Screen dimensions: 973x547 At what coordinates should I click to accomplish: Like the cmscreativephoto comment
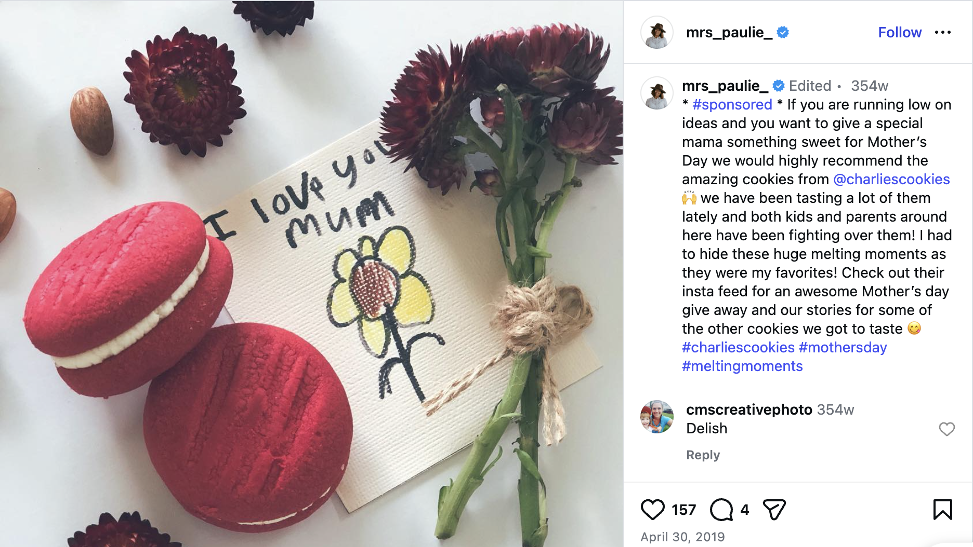point(946,429)
